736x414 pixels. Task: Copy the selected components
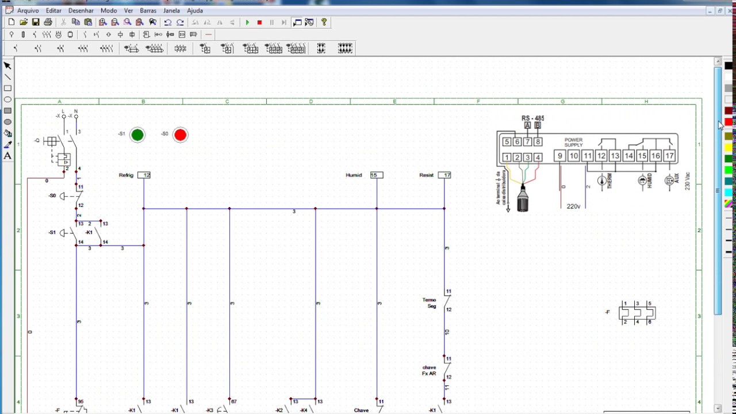(x=76, y=22)
